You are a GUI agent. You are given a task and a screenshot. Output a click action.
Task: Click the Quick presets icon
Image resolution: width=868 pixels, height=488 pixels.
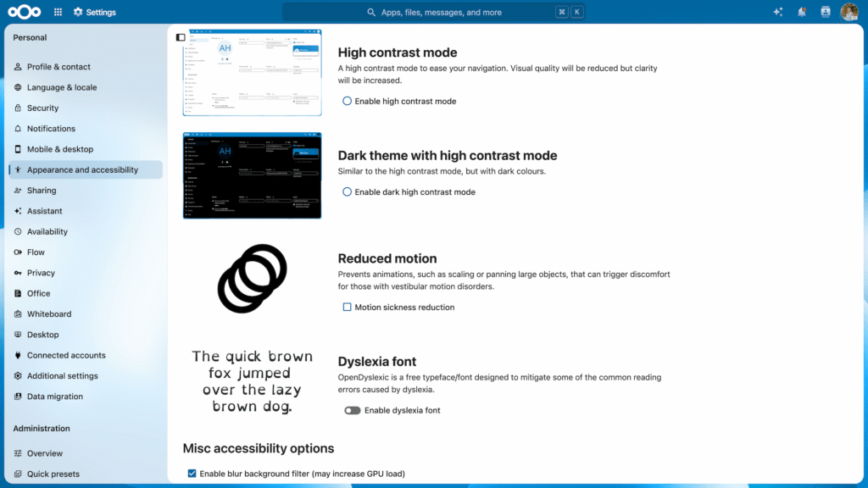[x=18, y=474]
